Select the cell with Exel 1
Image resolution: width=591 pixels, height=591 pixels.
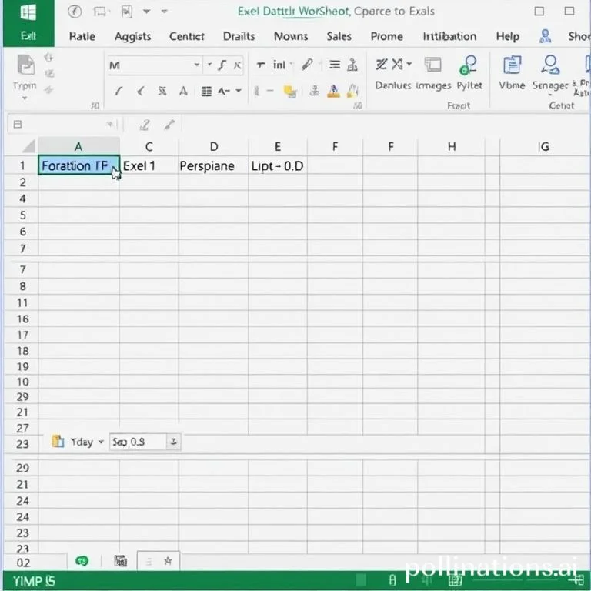(x=149, y=165)
